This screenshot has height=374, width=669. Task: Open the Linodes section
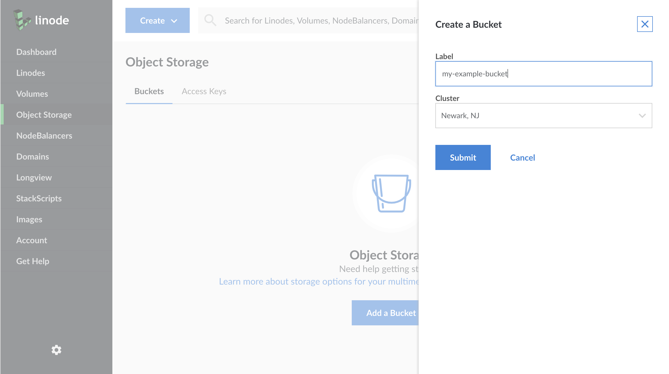coord(31,73)
